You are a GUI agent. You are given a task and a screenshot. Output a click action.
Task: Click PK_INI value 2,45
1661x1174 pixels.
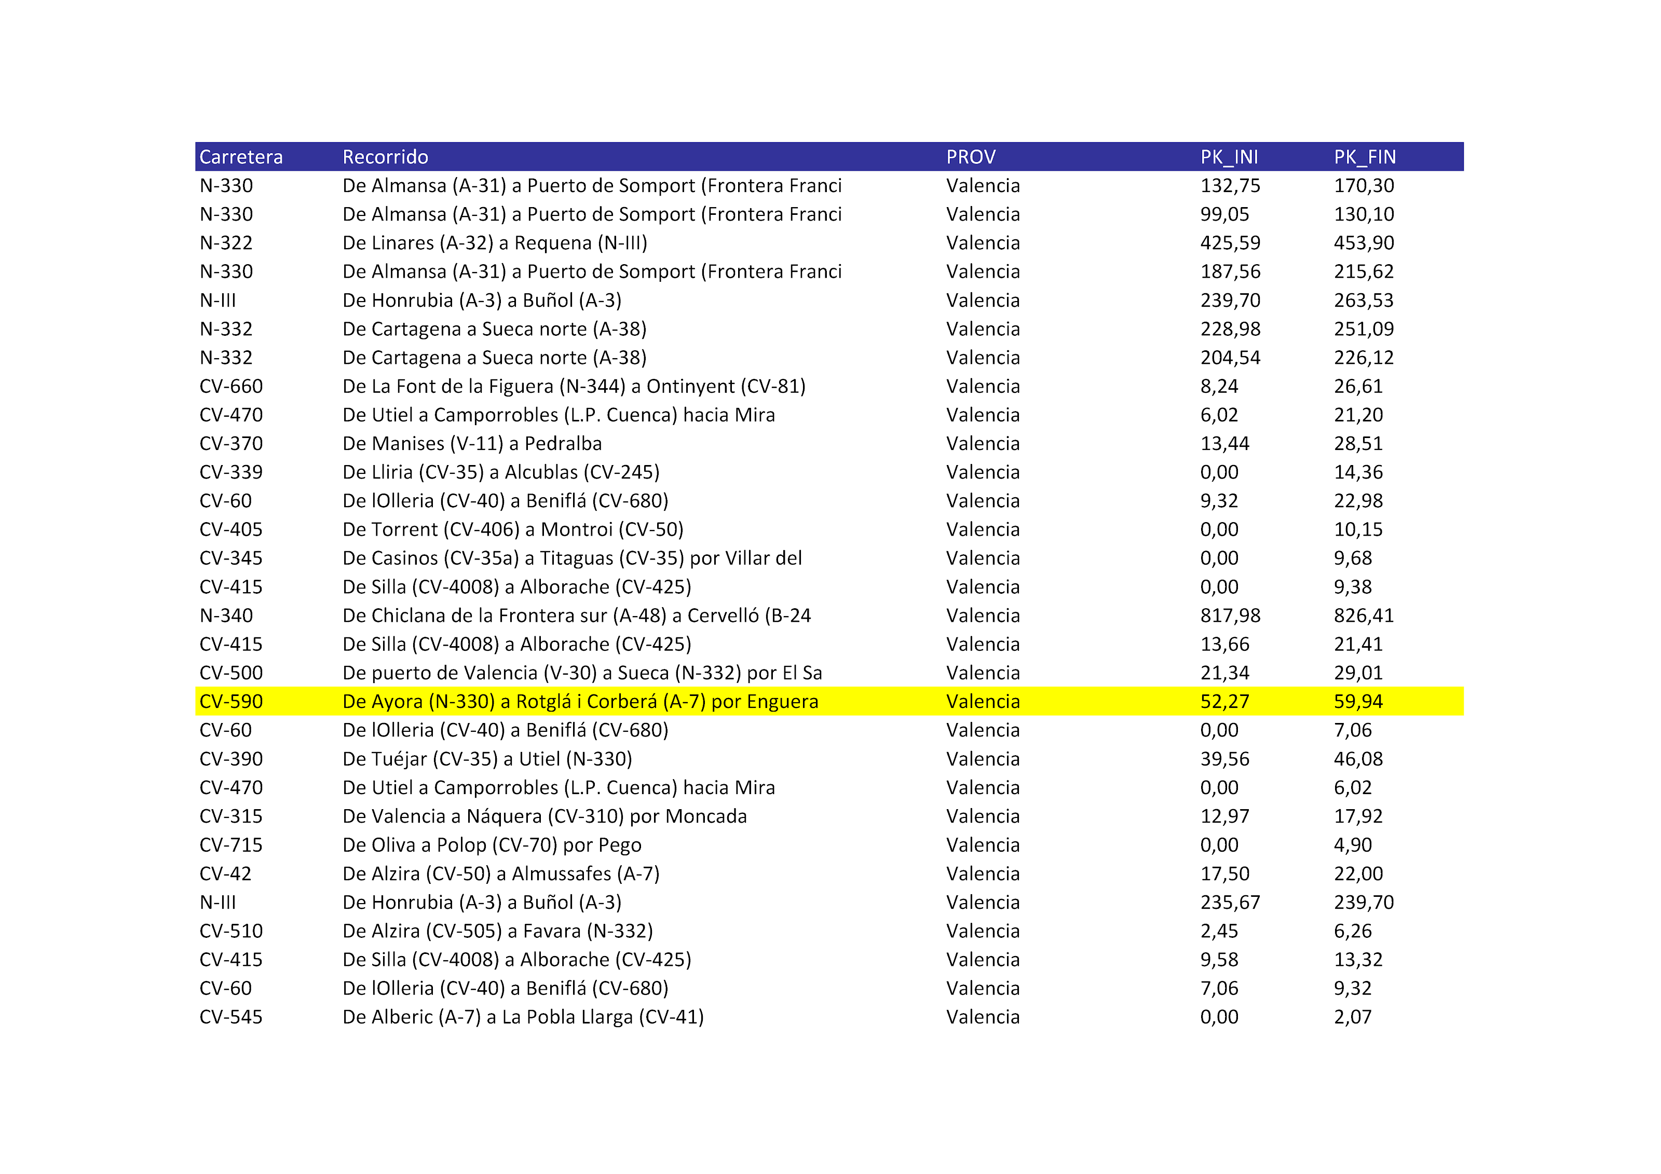tap(1220, 931)
